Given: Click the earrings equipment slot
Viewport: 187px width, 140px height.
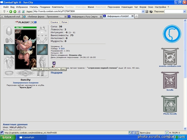Looking at the screenshot, I should 42,27.
